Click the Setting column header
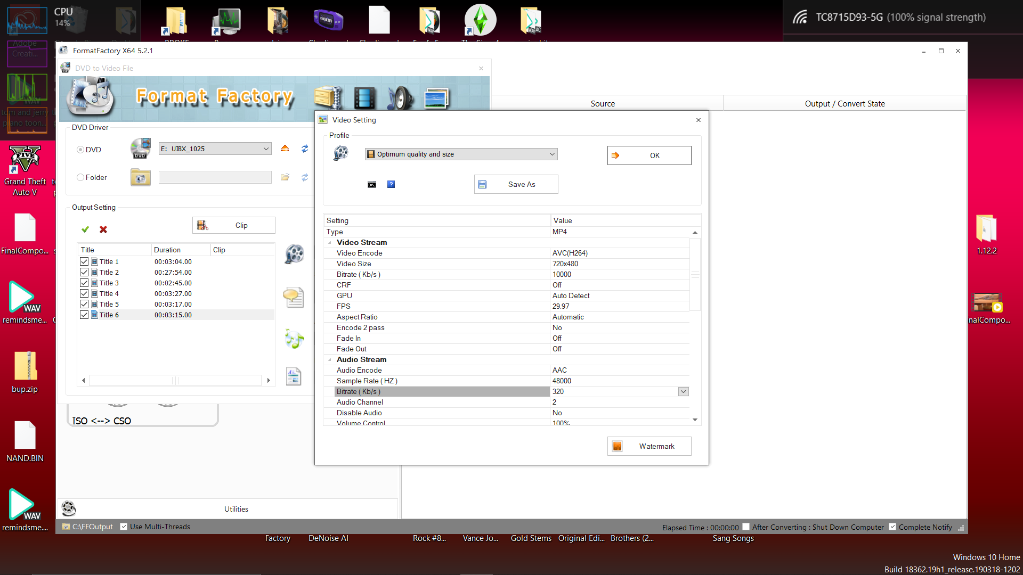 437,220
